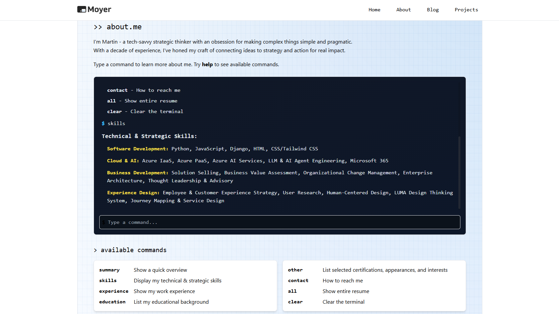Open the Home navigation link
Screen dimensions: 559x314
[x=374, y=10]
